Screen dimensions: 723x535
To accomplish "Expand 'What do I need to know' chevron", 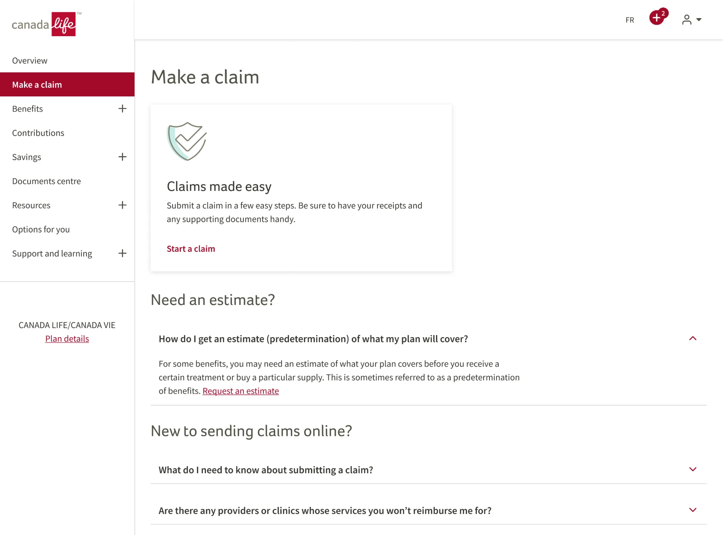I will click(693, 469).
